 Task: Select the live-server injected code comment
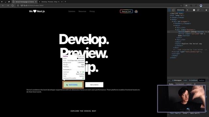(190, 50)
